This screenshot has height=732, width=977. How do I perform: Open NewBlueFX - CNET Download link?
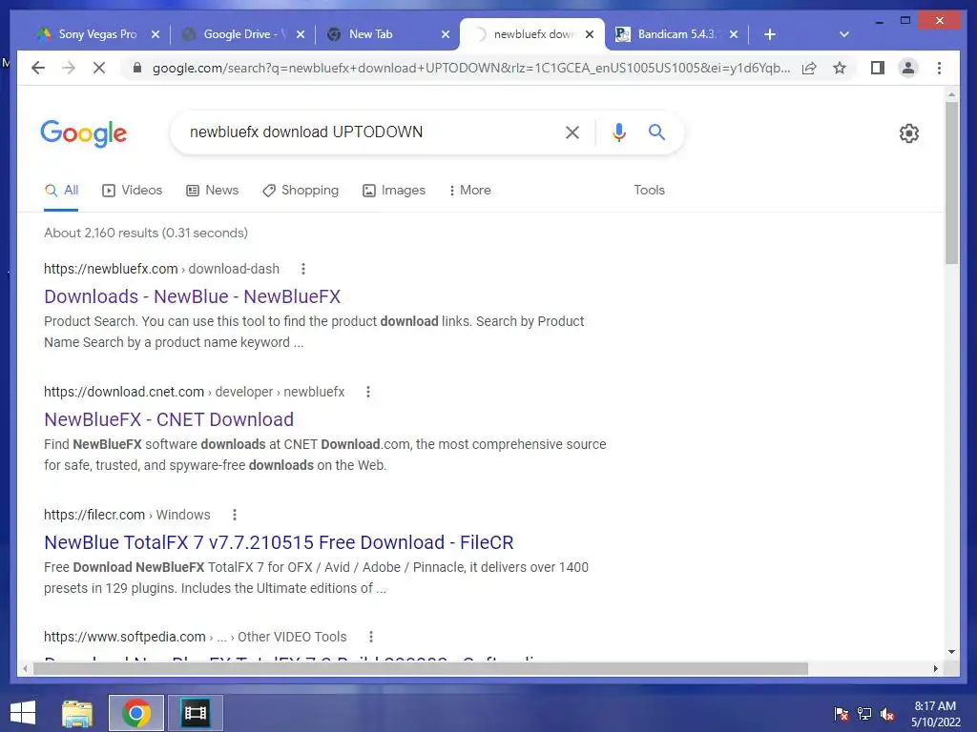(x=169, y=419)
